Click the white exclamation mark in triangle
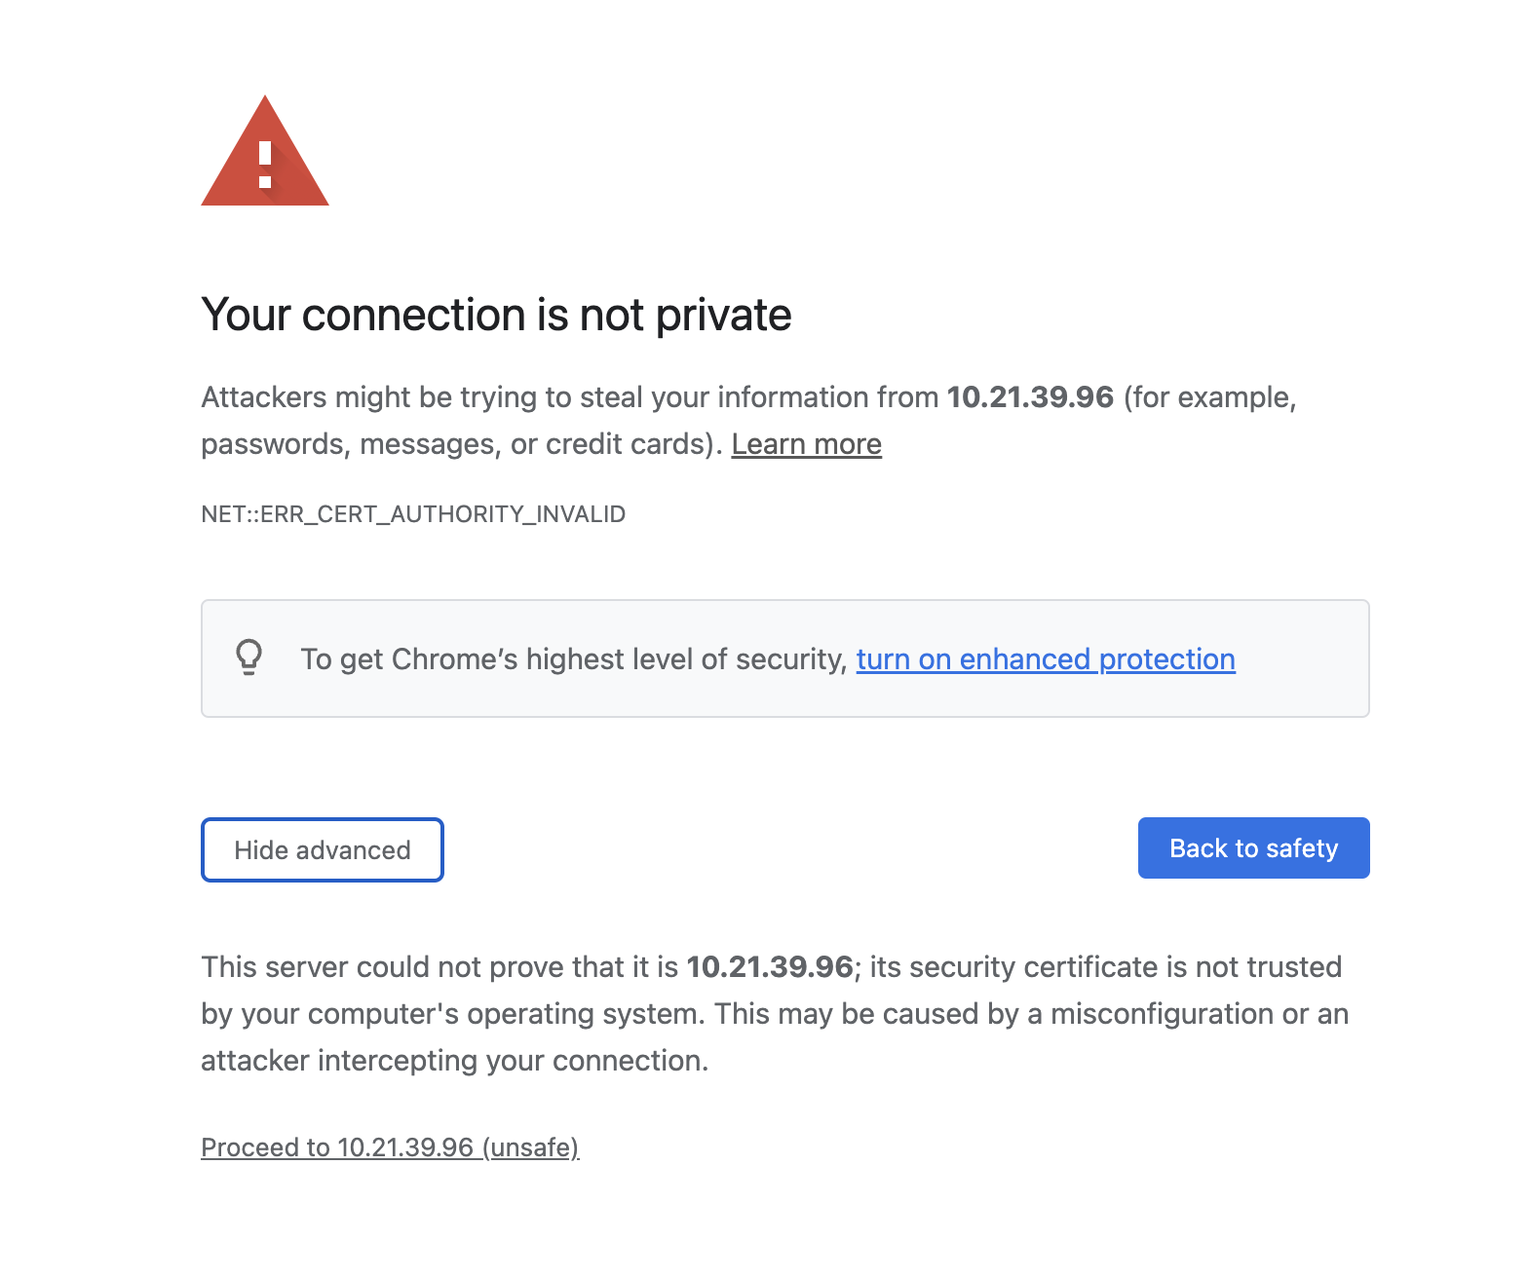The width and height of the screenshot is (1528, 1278). click(265, 165)
